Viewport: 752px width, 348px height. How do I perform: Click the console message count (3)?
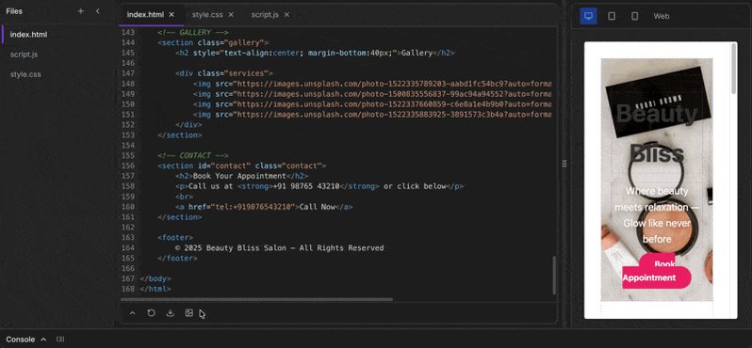pyautogui.click(x=60, y=340)
